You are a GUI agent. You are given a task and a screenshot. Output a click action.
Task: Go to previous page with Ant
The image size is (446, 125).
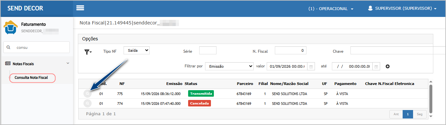click(x=396, y=114)
